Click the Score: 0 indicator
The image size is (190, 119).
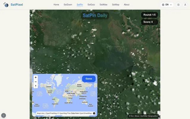149,22
